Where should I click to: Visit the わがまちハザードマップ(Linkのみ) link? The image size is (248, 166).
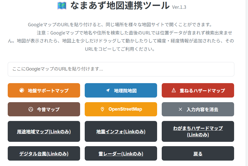click(198, 131)
